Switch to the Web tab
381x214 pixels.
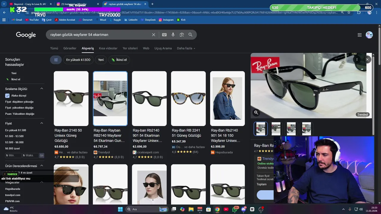tap(146, 48)
